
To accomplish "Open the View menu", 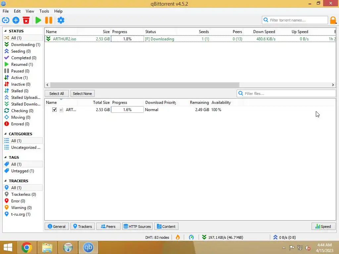I will tap(30, 11).
